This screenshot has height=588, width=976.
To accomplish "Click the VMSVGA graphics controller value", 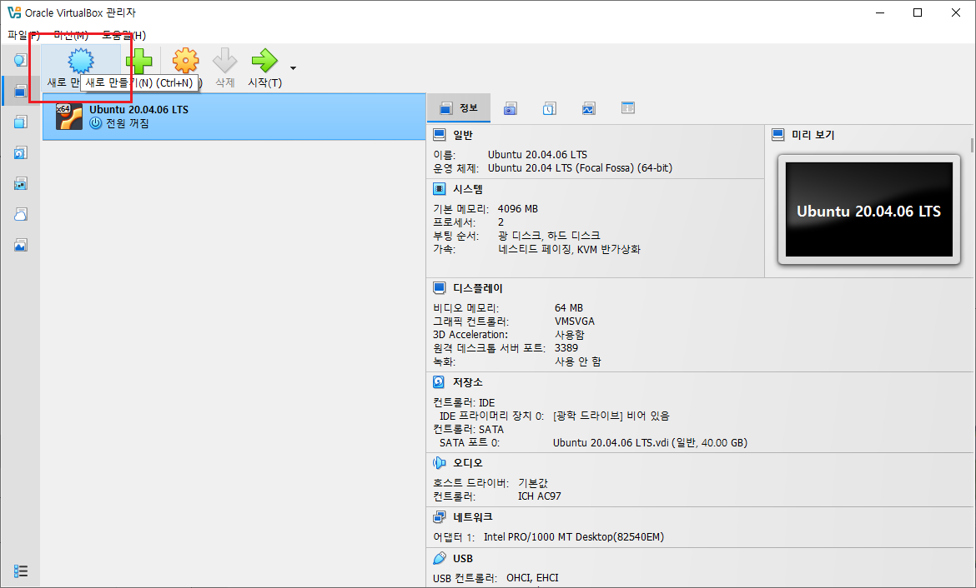I will click(x=575, y=321).
